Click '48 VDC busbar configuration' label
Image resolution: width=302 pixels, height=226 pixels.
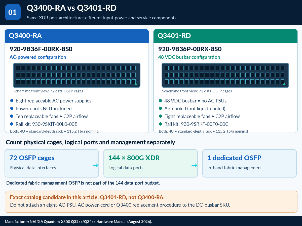click(x=189, y=57)
